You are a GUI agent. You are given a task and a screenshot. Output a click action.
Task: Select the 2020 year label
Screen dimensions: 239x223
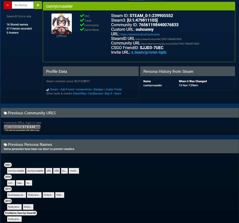point(8,177)
